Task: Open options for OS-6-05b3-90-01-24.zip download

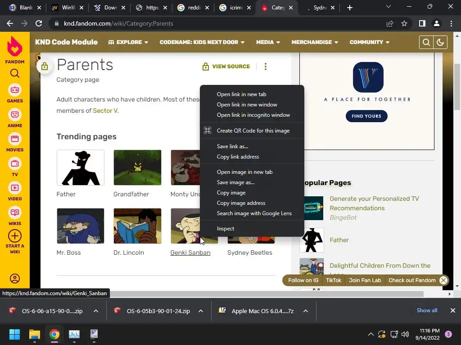Action: [x=201, y=311]
